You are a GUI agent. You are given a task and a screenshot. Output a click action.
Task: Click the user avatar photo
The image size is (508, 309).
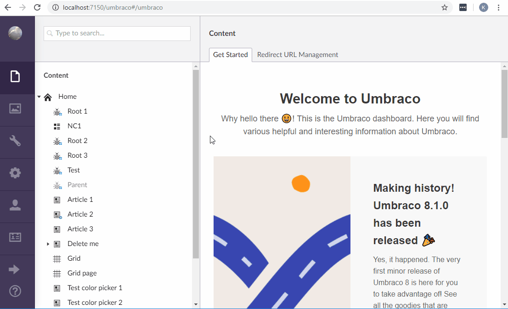(15, 33)
